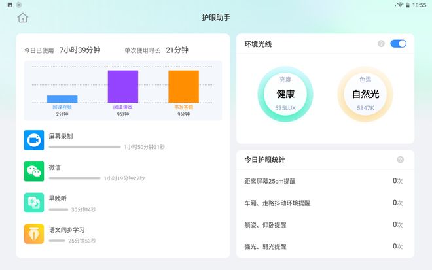The width and height of the screenshot is (432, 270).
Task: Click the 今日护眼统计 heading
Action: click(x=265, y=160)
